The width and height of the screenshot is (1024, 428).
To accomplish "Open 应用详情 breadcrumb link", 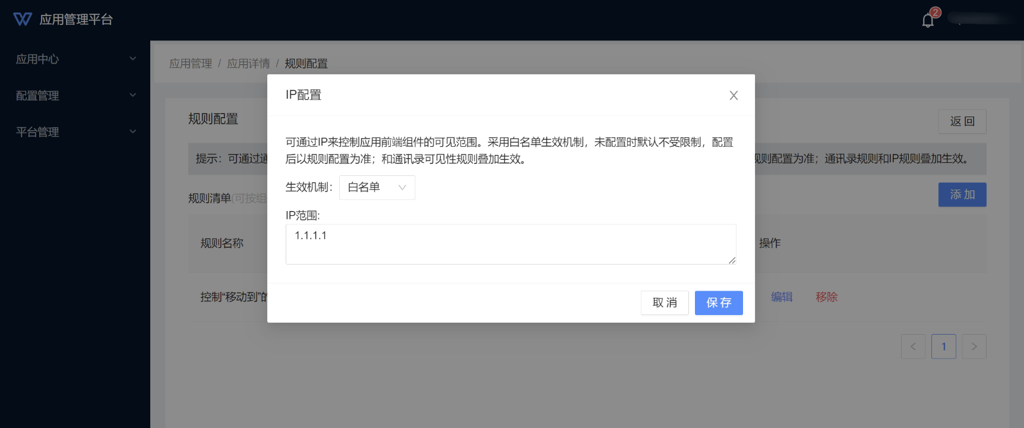I will point(248,64).
